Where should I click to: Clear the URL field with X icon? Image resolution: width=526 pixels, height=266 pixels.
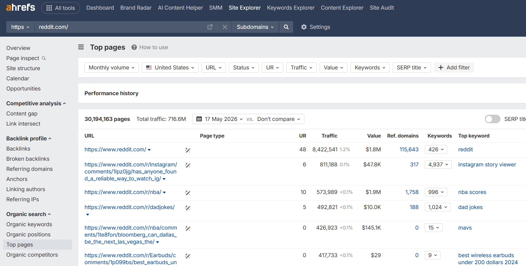click(225, 27)
